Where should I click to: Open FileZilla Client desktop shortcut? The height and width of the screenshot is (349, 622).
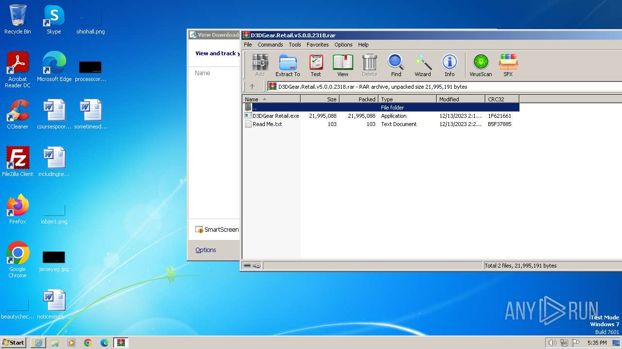tap(17, 161)
